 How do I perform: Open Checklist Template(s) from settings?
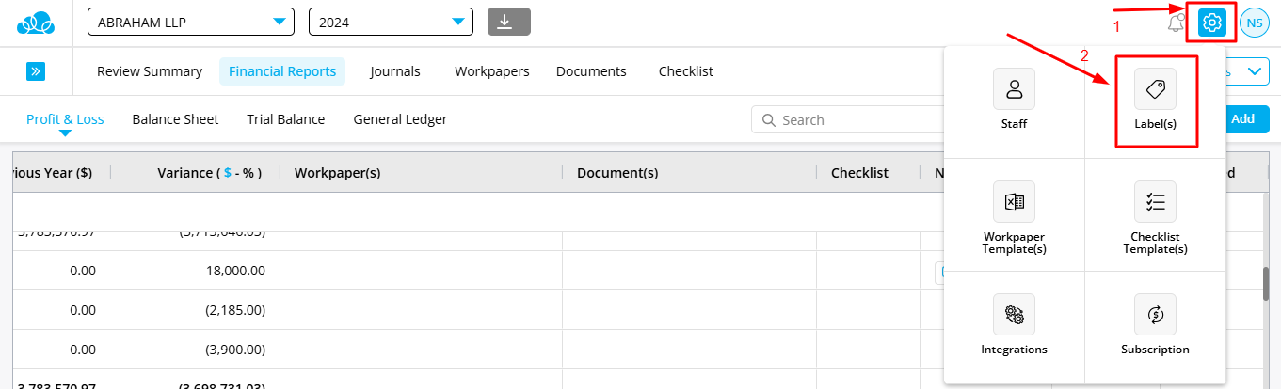point(1155,202)
